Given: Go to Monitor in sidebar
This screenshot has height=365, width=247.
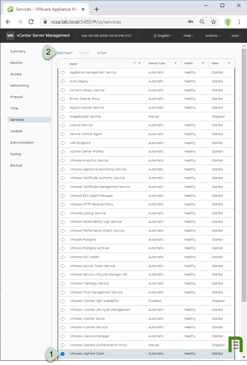Looking at the screenshot, I should pos(16,63).
